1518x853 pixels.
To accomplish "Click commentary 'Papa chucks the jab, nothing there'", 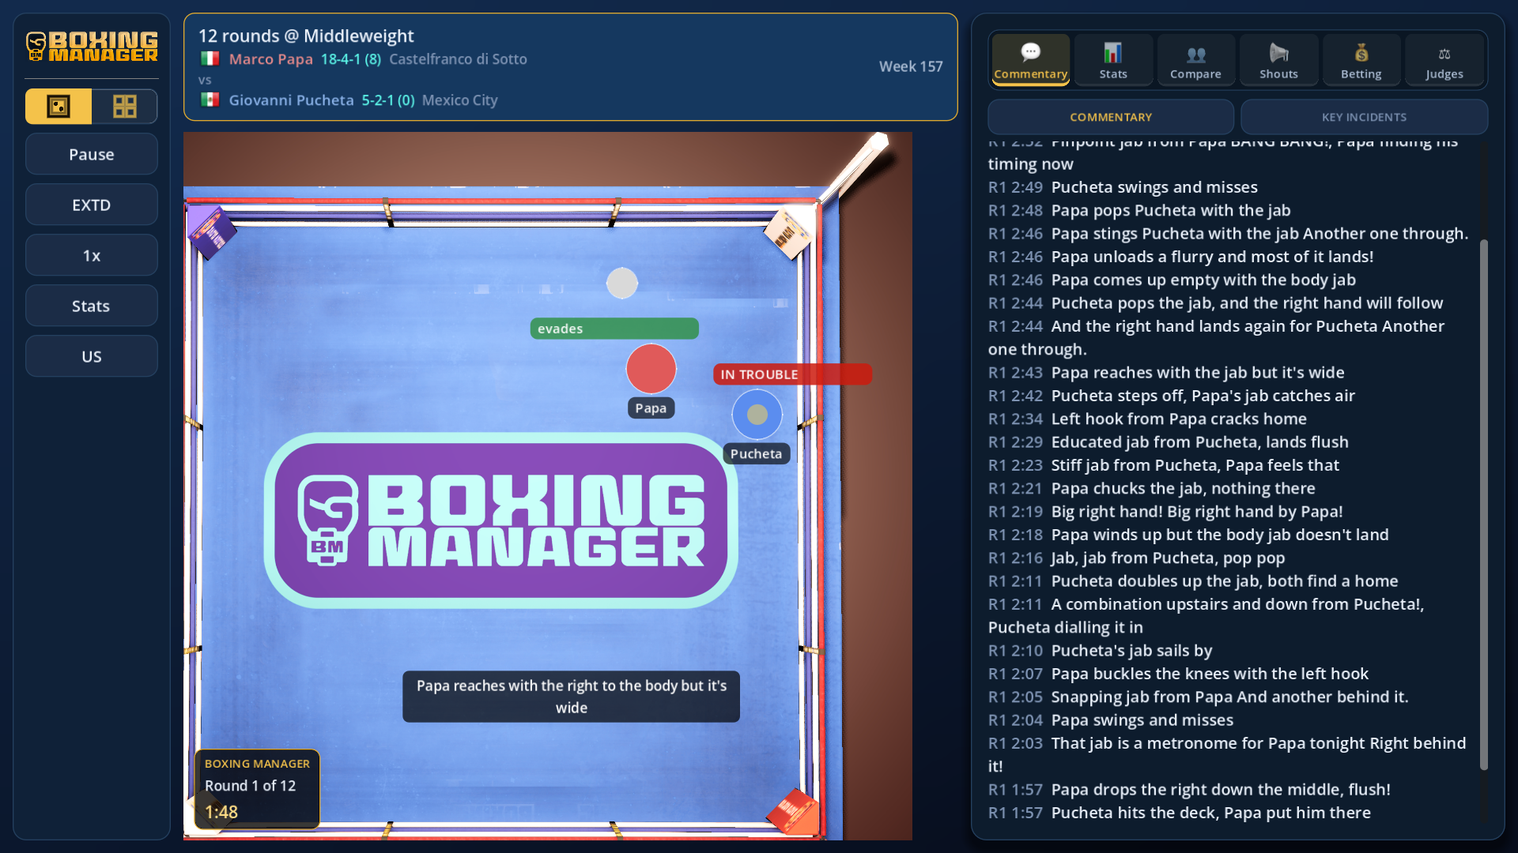I will coord(1184,489).
